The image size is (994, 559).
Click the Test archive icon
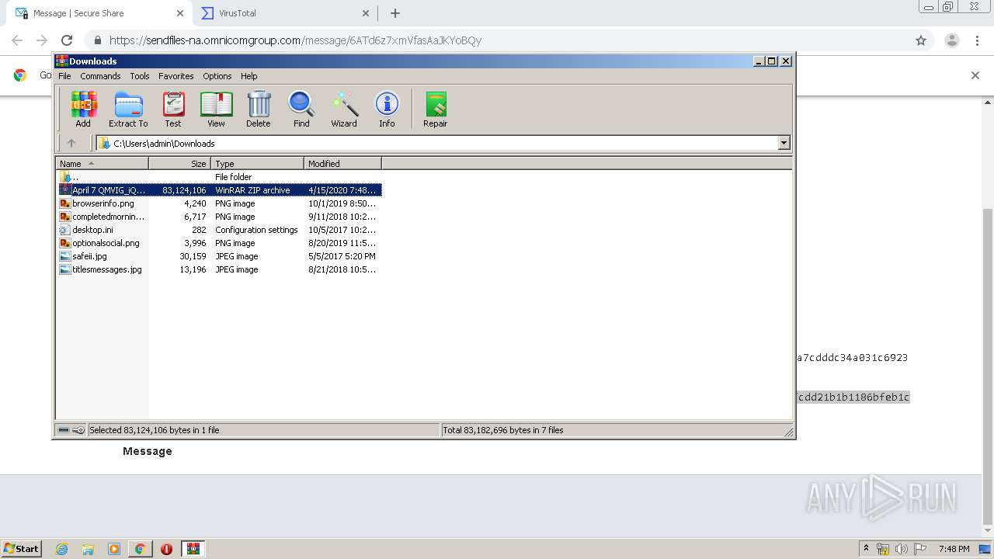tap(173, 109)
